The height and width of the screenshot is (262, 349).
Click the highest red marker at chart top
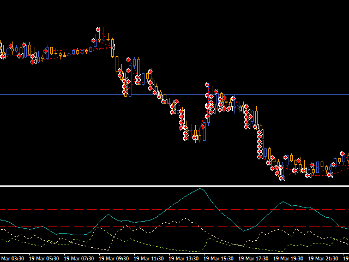[x=98, y=29]
